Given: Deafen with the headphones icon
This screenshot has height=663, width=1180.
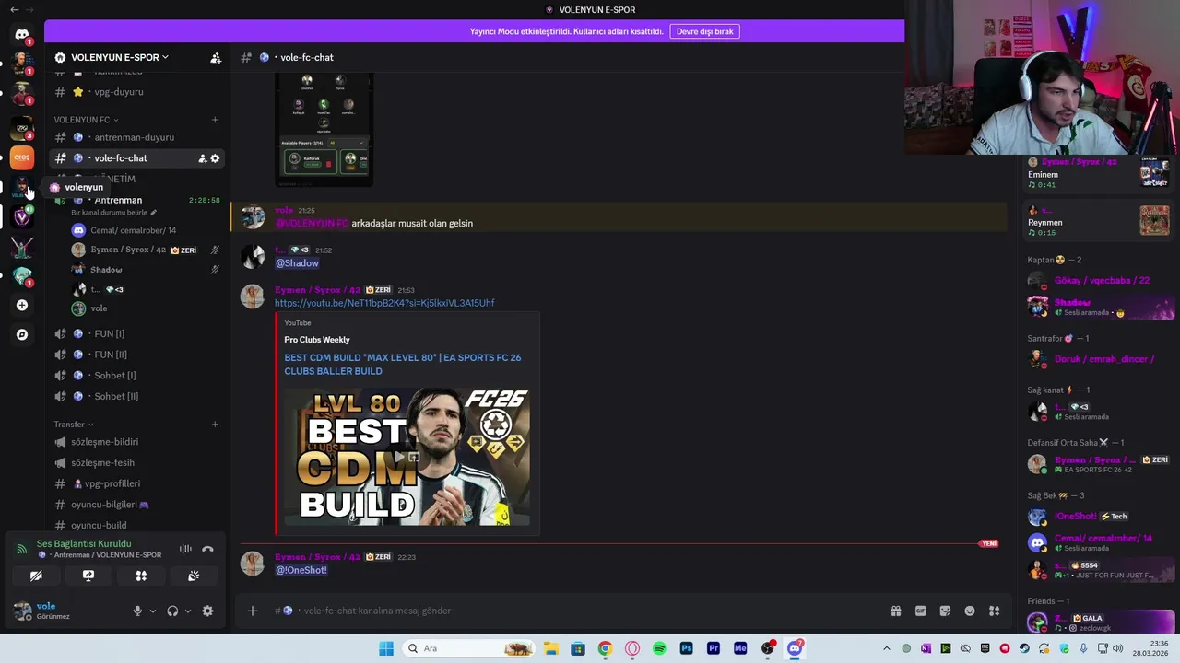Looking at the screenshot, I should (172, 611).
